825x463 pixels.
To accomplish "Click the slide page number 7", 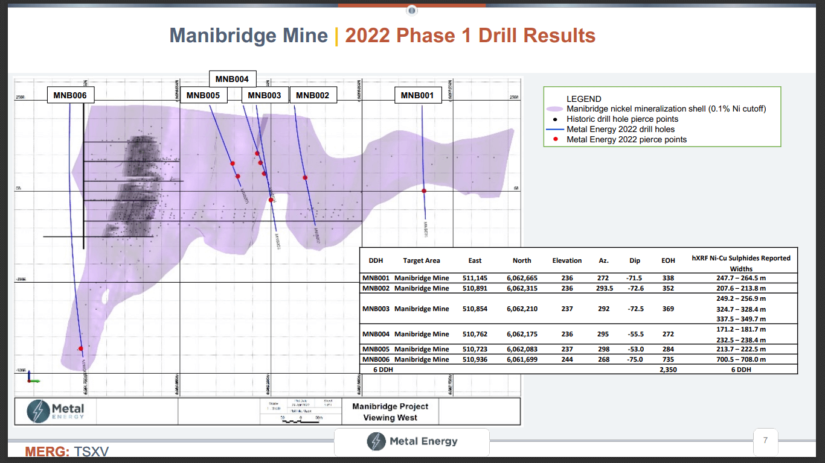I will pos(765,441).
